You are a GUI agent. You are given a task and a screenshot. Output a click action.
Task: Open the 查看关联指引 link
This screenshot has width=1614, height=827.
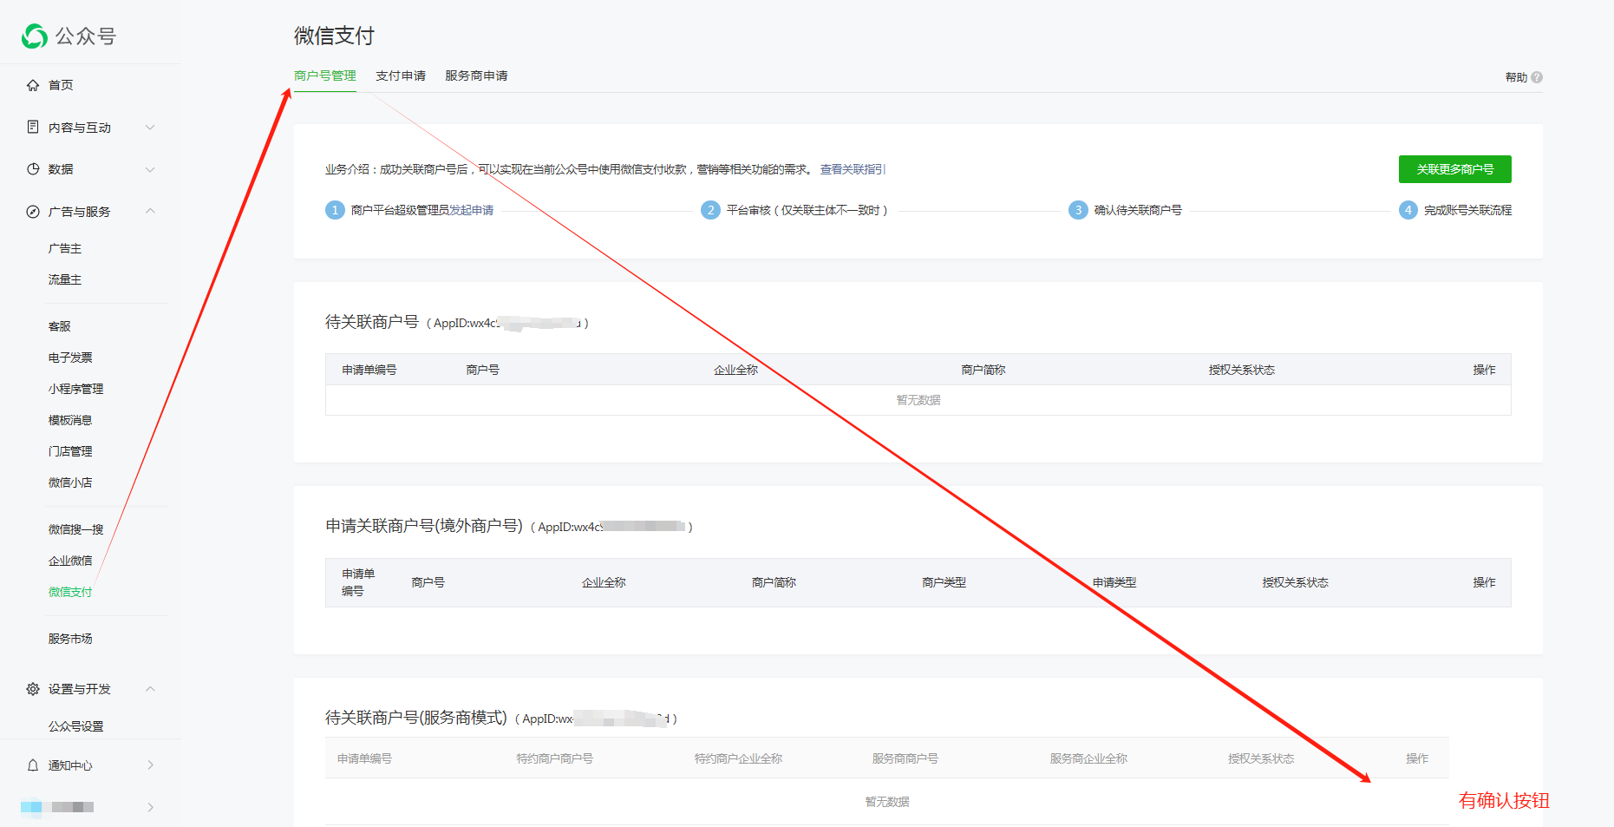coord(853,169)
